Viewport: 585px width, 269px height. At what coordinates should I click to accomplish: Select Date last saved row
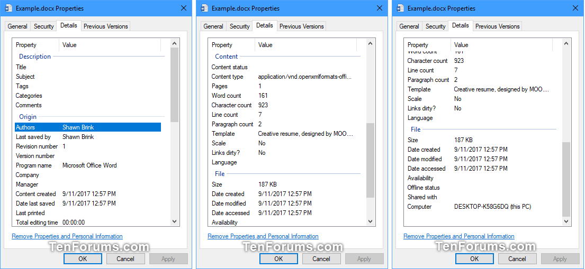tap(88, 203)
